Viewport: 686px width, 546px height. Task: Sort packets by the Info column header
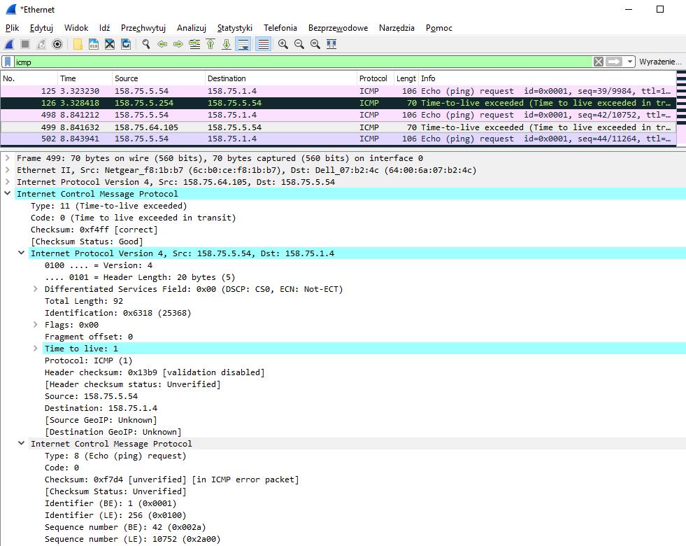pos(548,78)
